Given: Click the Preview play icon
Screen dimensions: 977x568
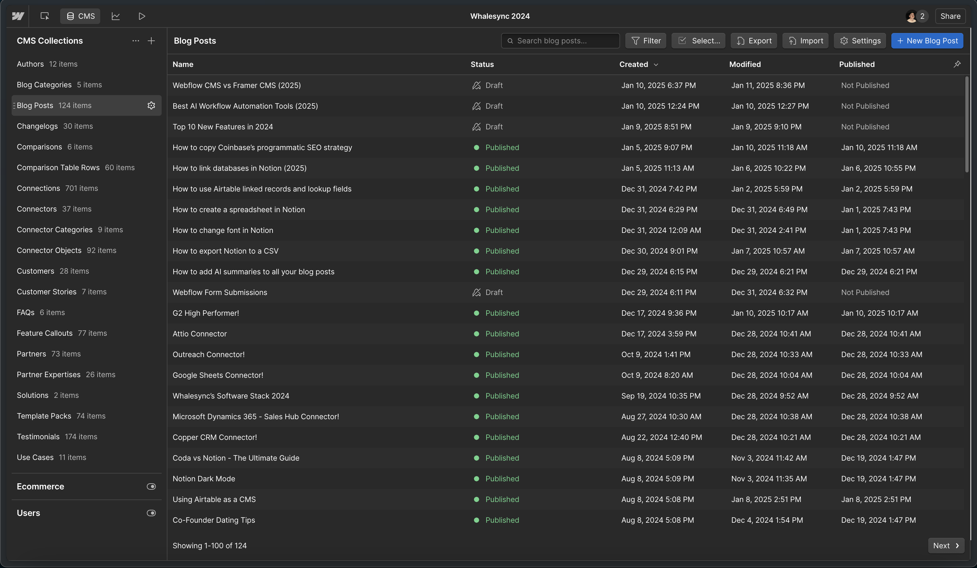Looking at the screenshot, I should point(142,16).
